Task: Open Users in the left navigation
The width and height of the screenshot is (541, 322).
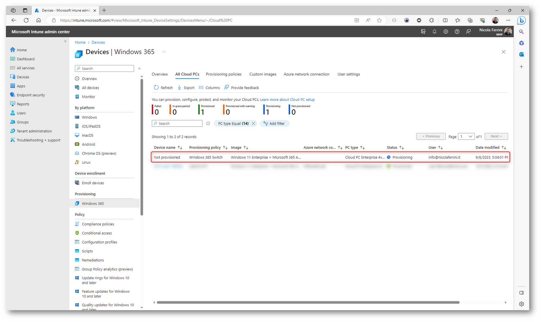Action: click(21, 113)
